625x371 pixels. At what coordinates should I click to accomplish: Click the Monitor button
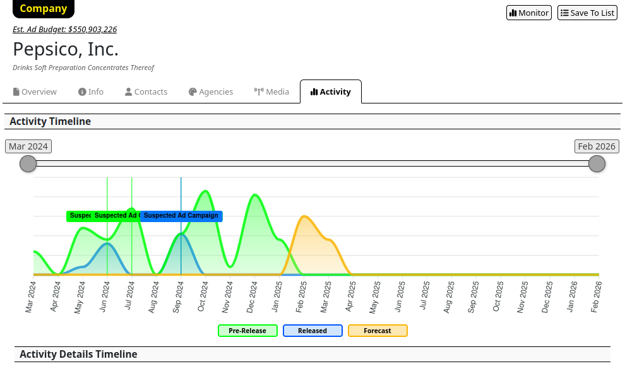tap(529, 13)
